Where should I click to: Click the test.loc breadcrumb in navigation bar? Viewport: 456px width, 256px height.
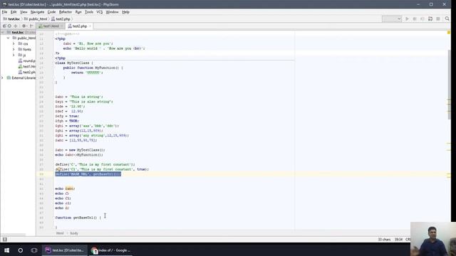11,19
